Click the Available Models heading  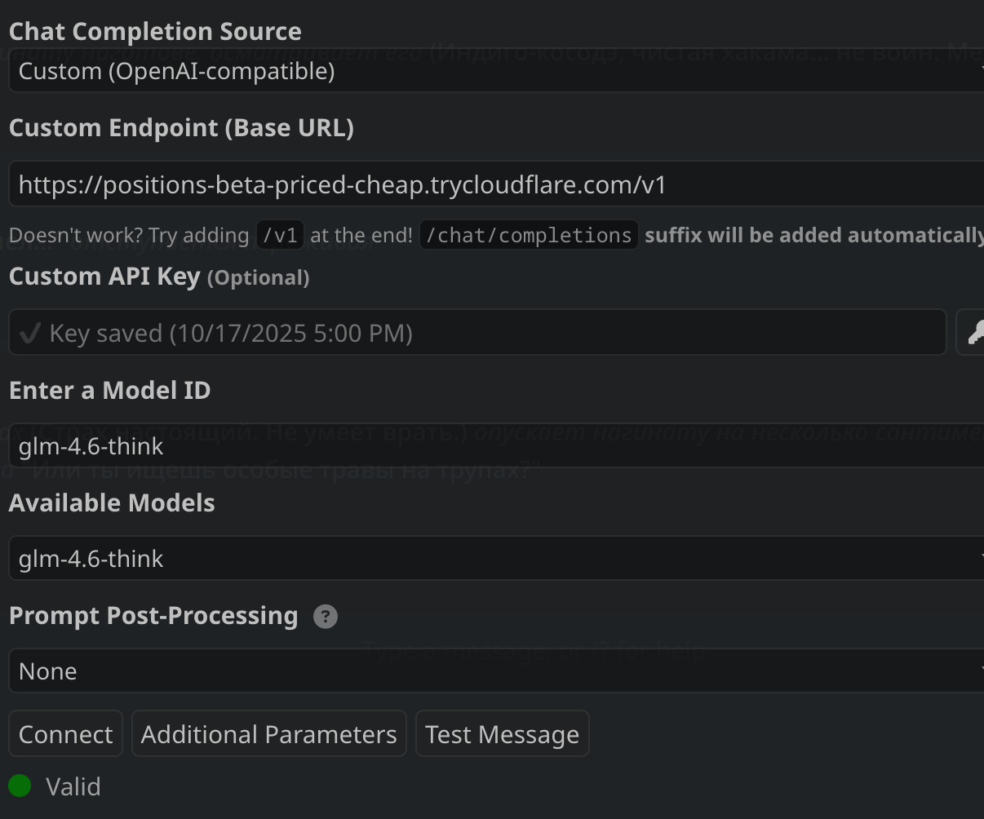click(x=112, y=503)
